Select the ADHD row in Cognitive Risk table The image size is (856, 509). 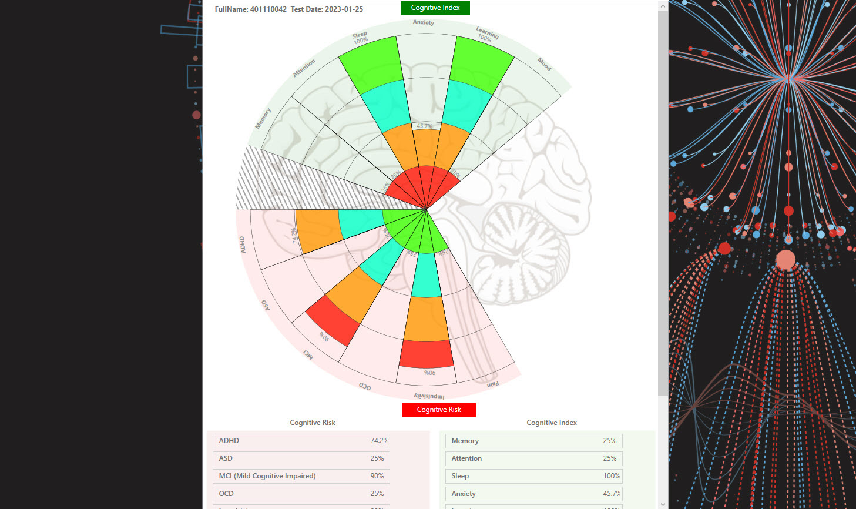click(x=301, y=441)
